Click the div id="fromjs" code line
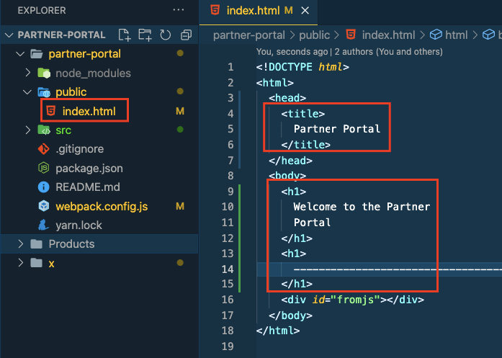The height and width of the screenshot is (358, 502). [x=352, y=300]
